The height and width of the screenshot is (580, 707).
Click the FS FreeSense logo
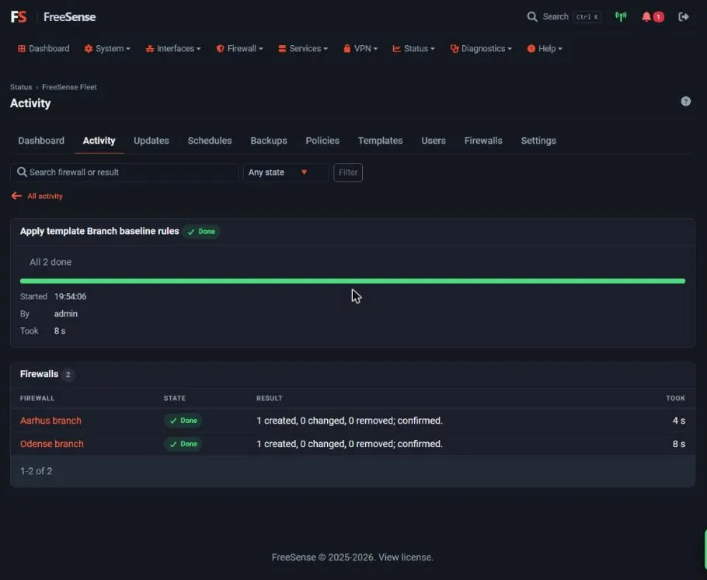[x=53, y=16]
